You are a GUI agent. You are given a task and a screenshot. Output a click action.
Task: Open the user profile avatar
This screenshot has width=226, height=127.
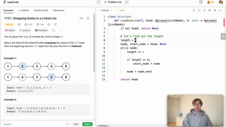click(221, 2)
